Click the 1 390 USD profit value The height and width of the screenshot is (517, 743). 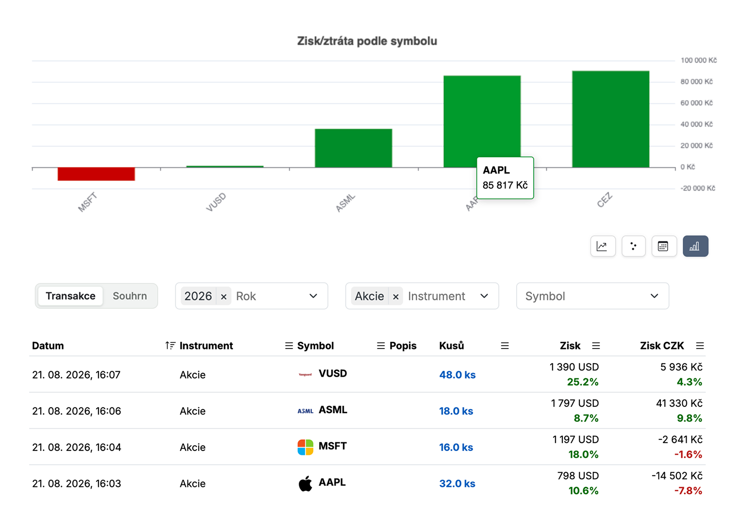[x=574, y=367]
